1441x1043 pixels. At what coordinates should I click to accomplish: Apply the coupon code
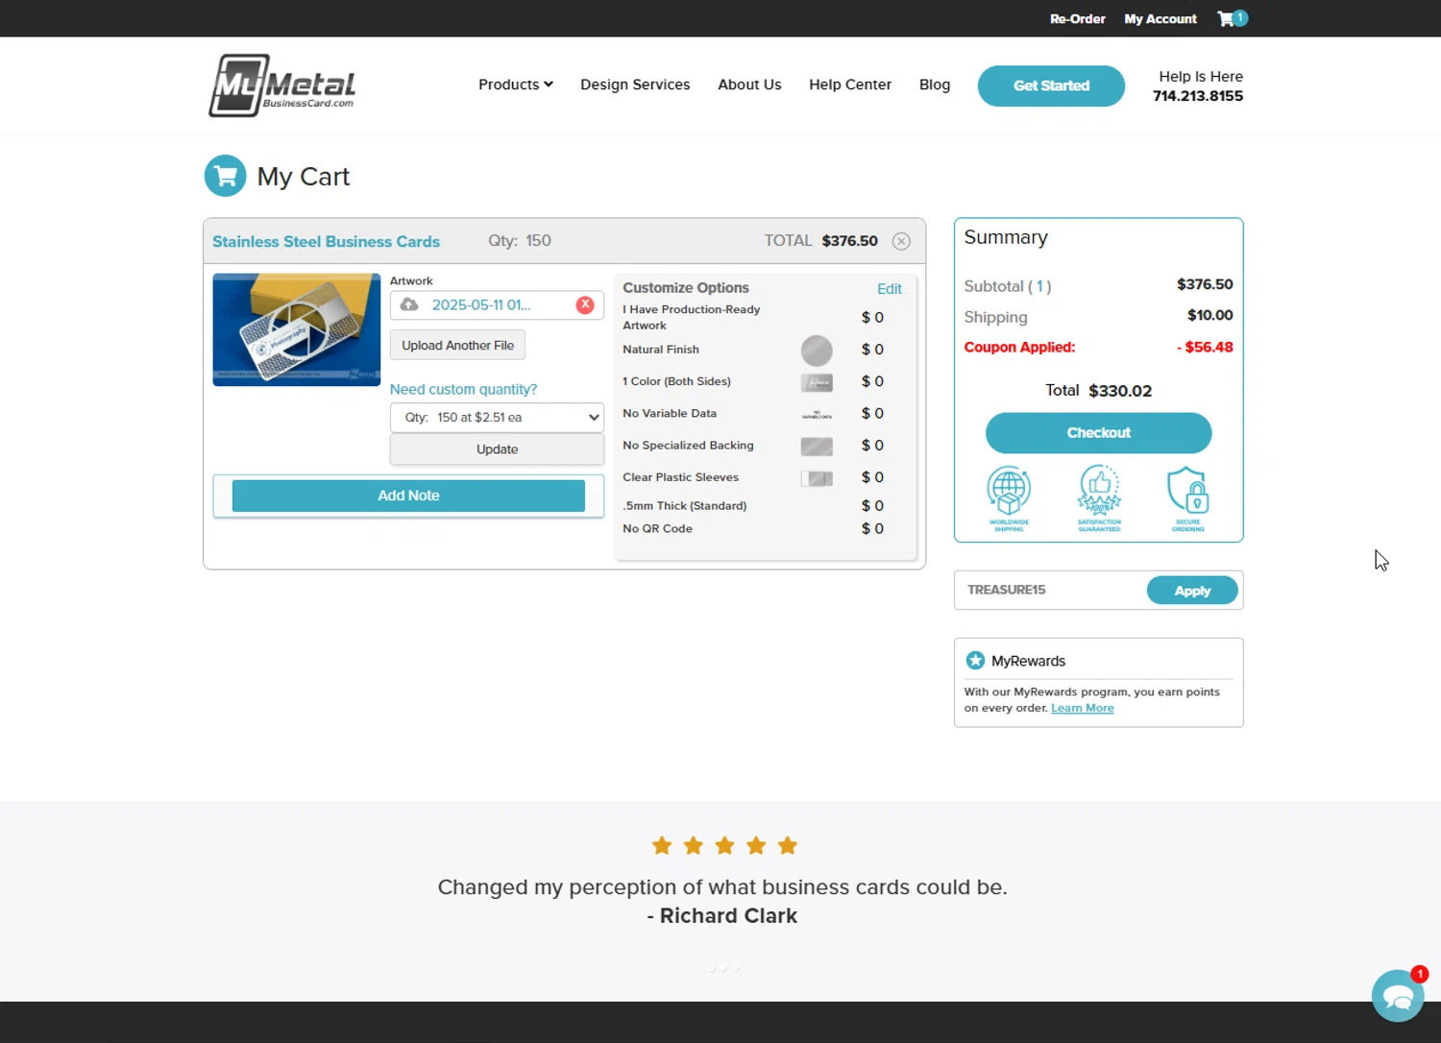click(1192, 591)
